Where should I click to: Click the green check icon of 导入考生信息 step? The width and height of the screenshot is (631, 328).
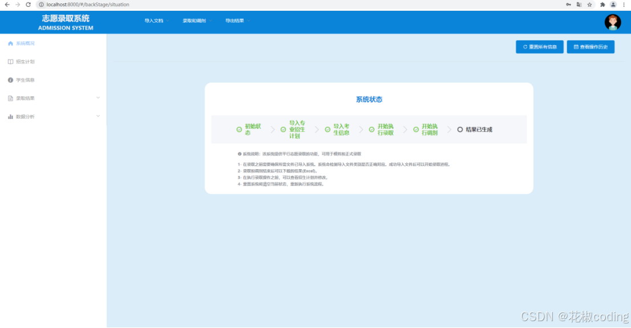(x=327, y=130)
